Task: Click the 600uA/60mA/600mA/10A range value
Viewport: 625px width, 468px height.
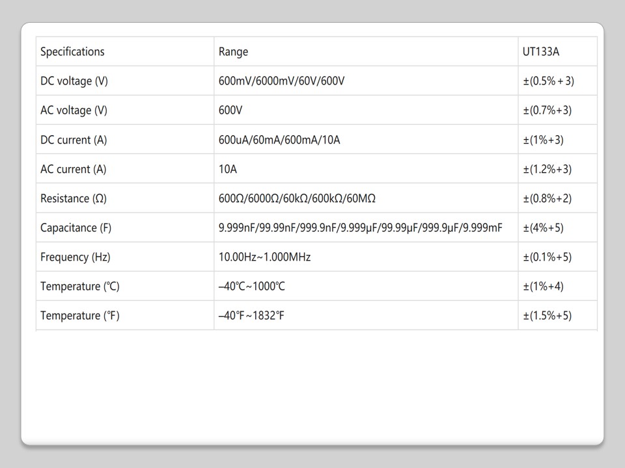Action: click(279, 140)
